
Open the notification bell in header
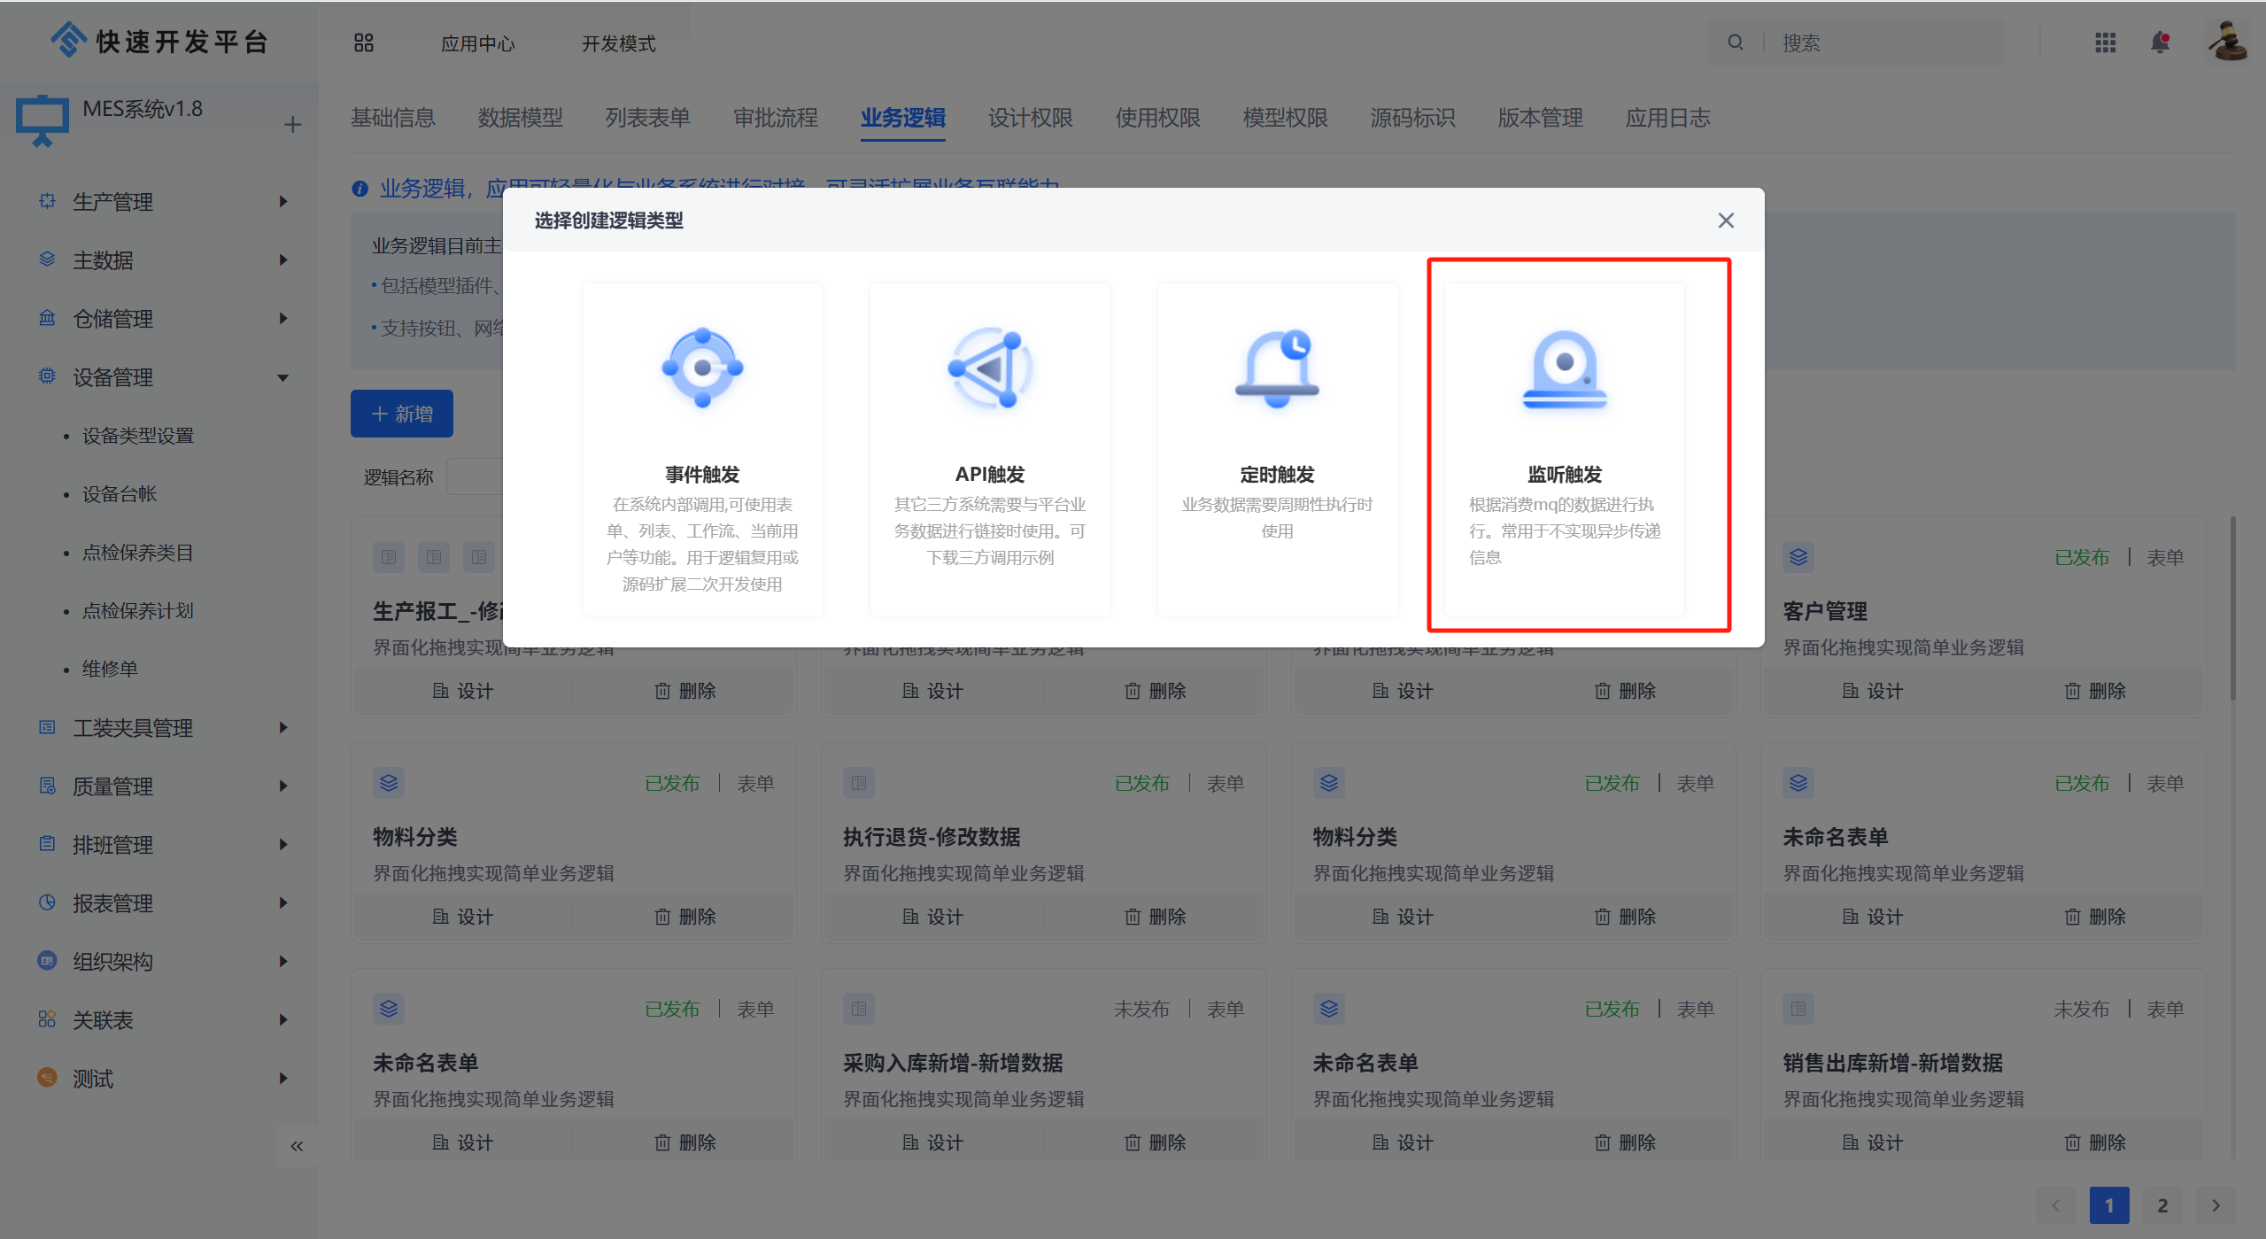[2160, 43]
